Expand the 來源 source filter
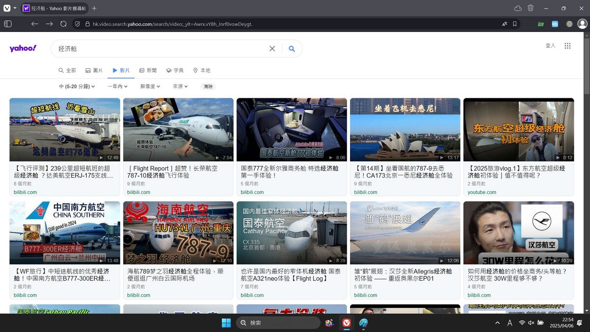Screen dimensions: 590x332 (180, 87)
